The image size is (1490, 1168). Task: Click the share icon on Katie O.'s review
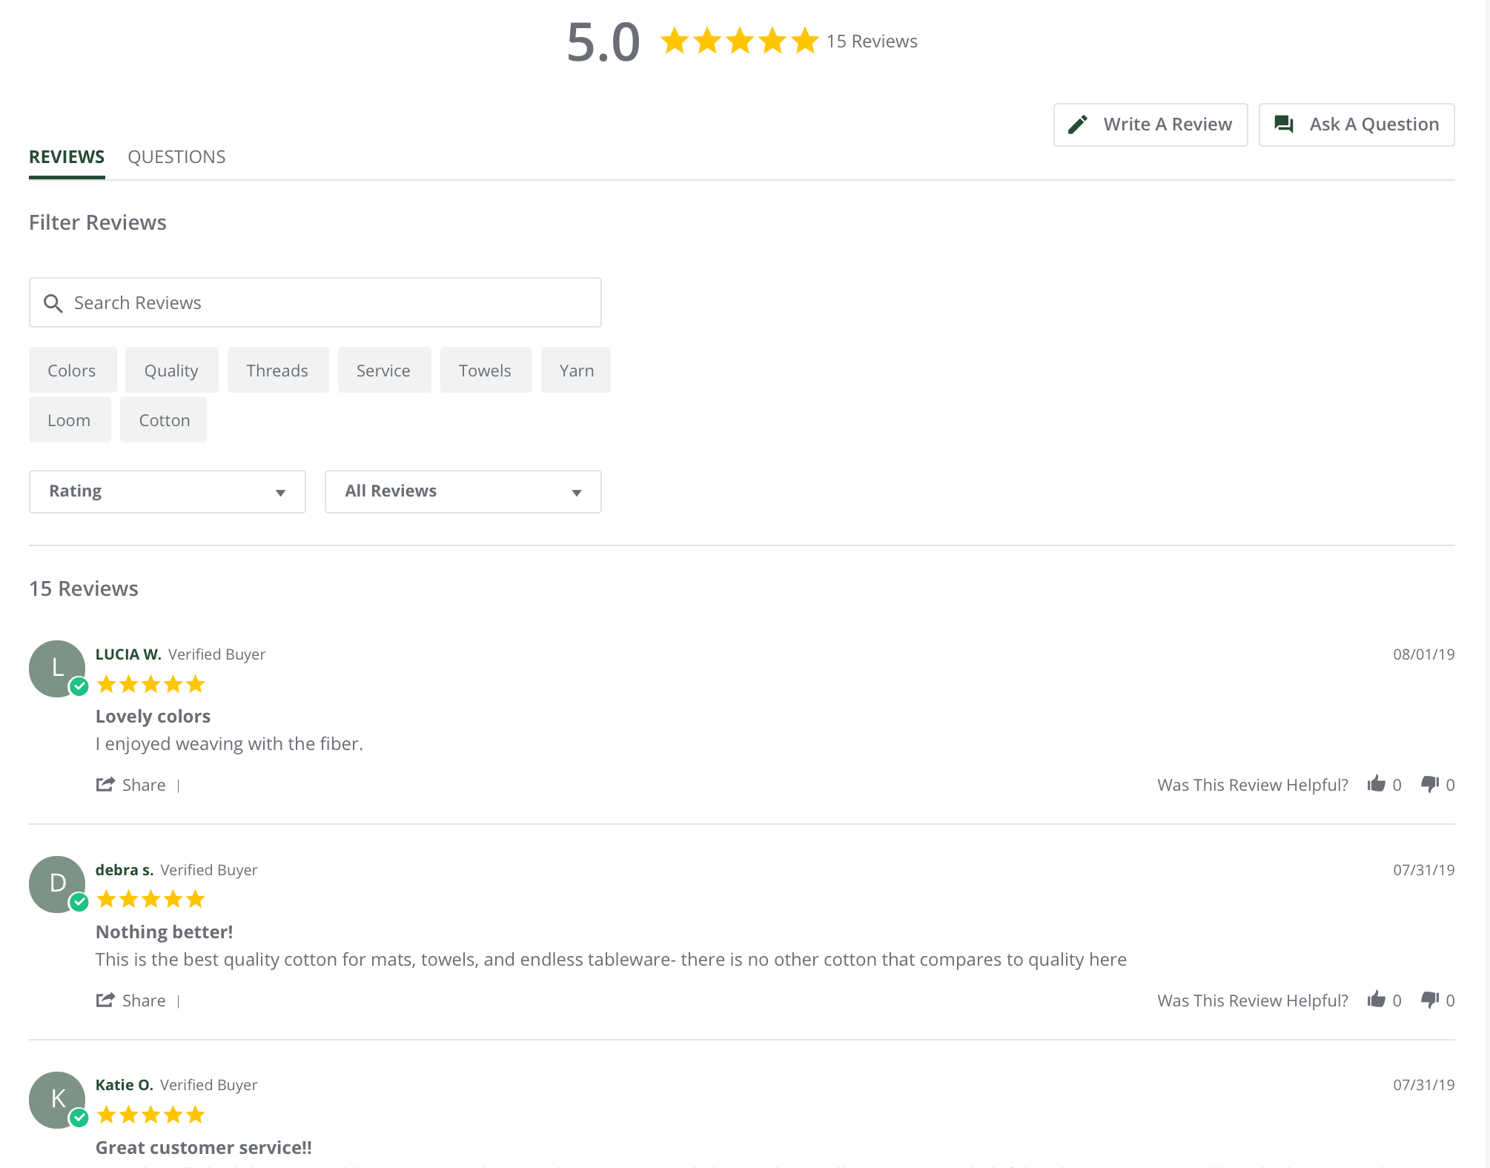click(106, 1166)
